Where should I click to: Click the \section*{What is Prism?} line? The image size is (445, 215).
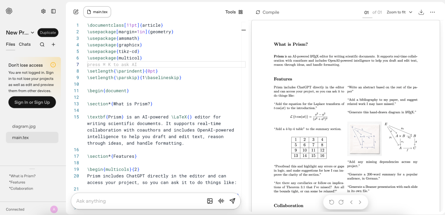coord(120,104)
